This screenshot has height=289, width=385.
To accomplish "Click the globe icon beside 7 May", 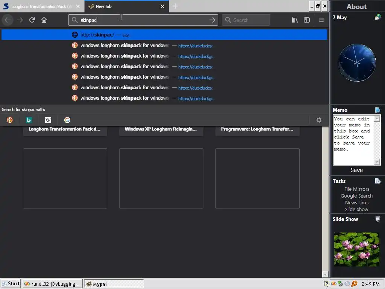I will 377,17.
